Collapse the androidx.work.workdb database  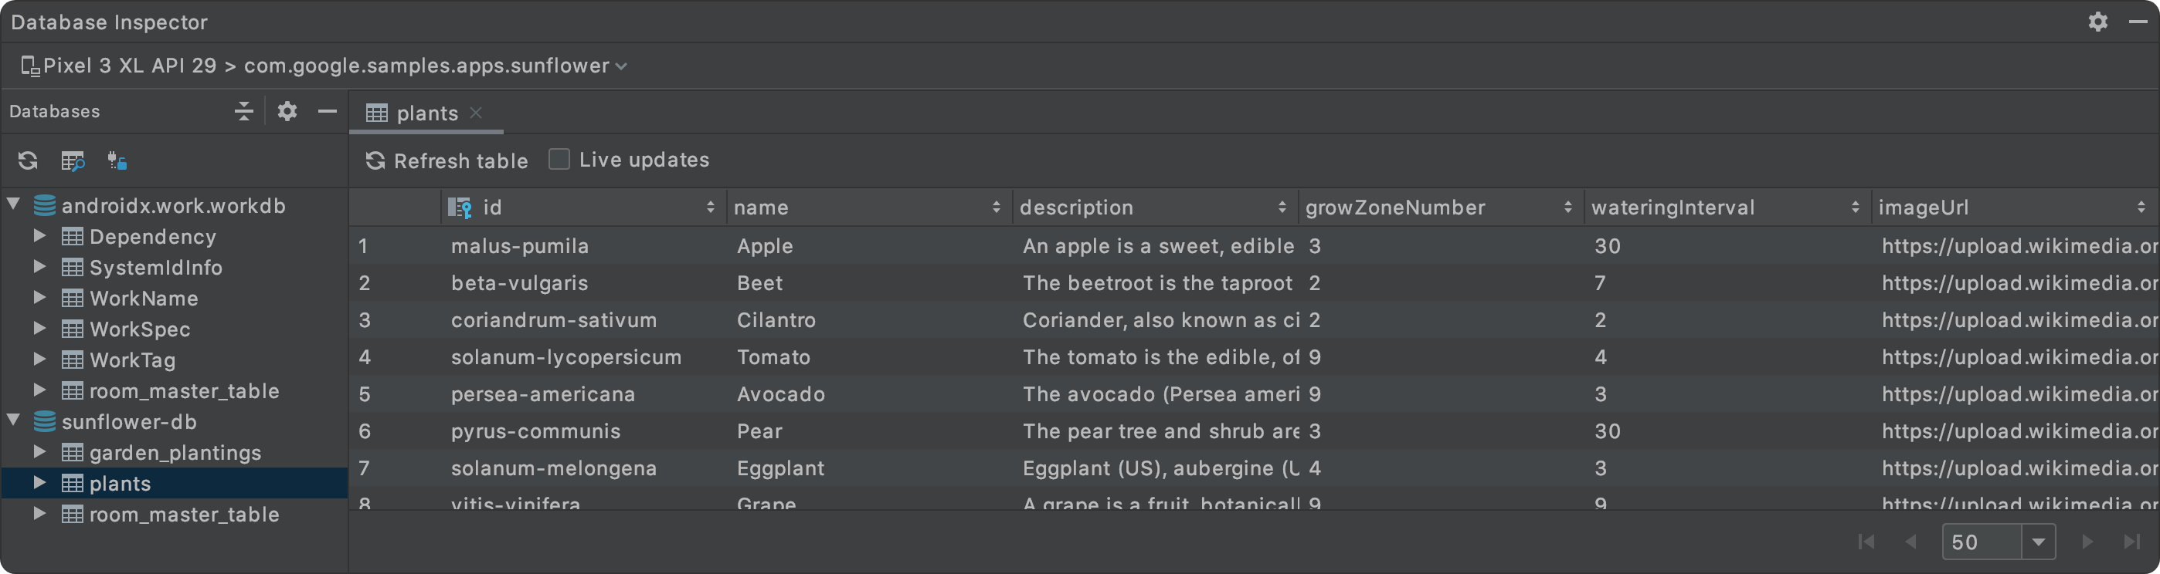(13, 204)
